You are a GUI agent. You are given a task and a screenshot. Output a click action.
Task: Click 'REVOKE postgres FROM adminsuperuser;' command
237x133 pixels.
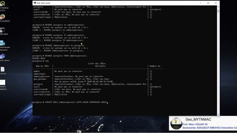(66, 56)
